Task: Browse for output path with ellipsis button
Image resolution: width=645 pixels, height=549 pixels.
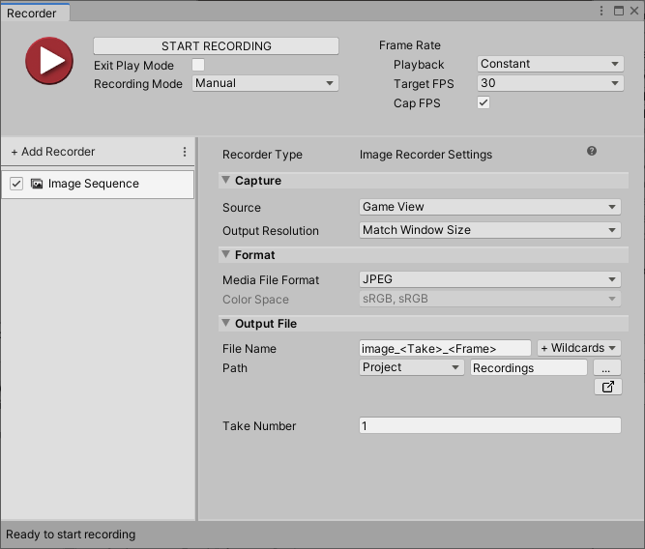Action: 606,367
